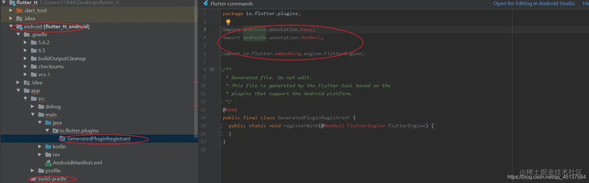The height and width of the screenshot is (183, 589).
Task: Click the androidx.annotation.NonNull import line
Action: point(273,38)
